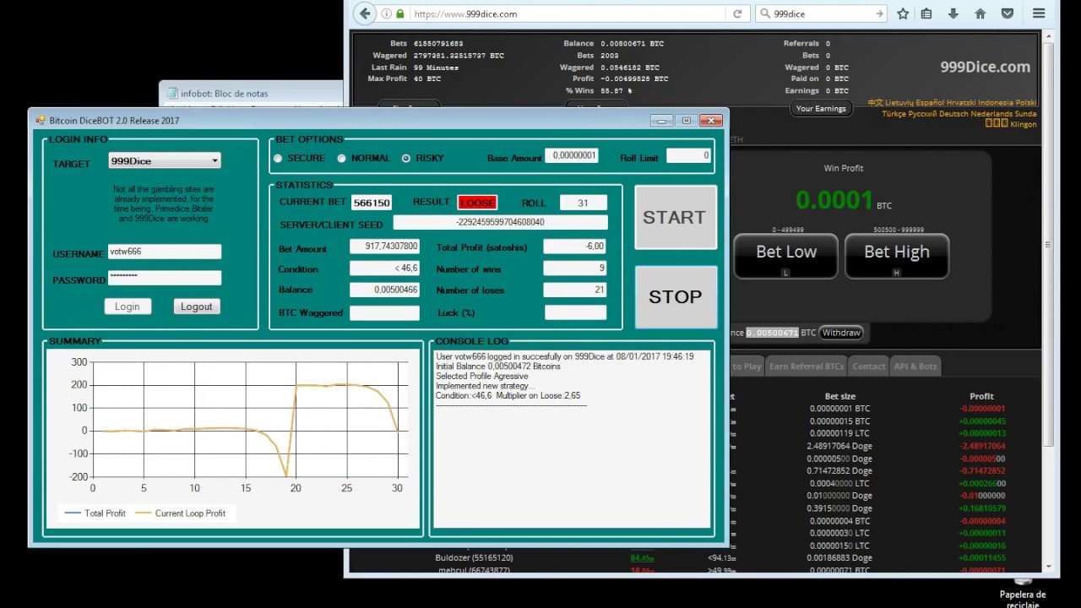This screenshot has width=1081, height=608.
Task: Click the CURRENT BET 566150 value
Action: point(372,203)
